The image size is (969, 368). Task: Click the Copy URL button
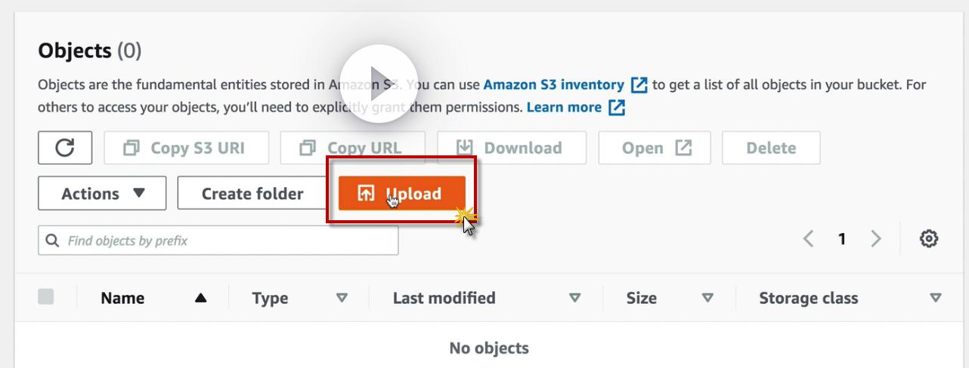(x=352, y=148)
